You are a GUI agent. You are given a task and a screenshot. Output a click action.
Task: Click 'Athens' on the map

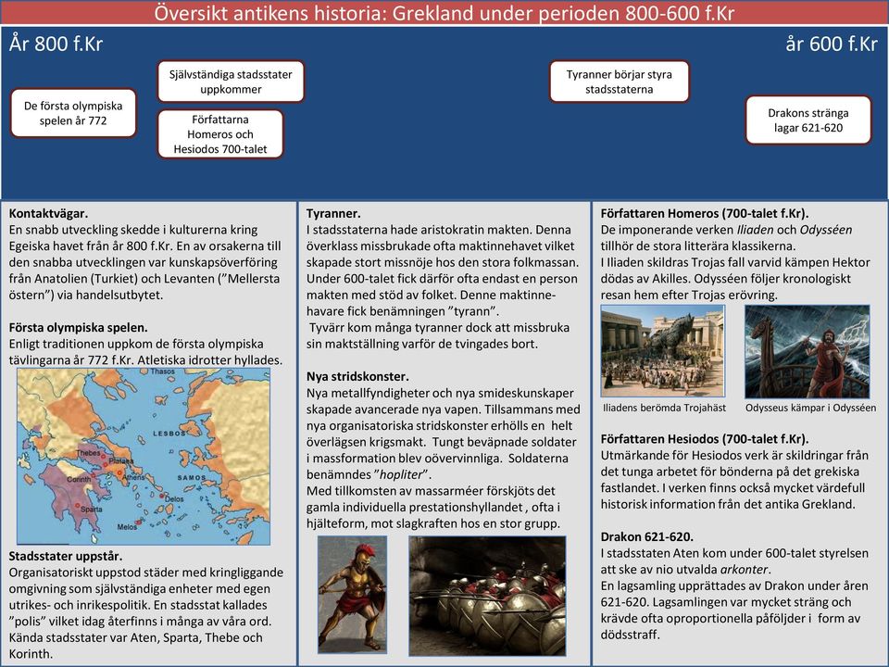click(133, 478)
